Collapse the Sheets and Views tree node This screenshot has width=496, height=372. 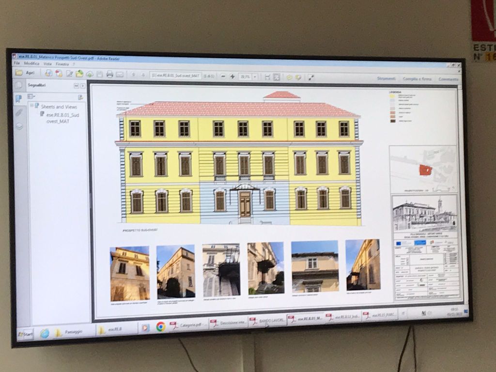(x=32, y=105)
